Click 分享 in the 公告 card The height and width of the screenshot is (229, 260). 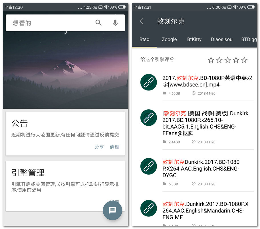(99, 147)
